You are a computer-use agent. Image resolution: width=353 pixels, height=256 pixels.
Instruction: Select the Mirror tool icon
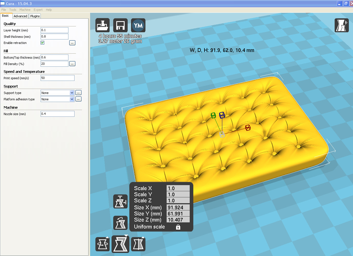coord(138,244)
